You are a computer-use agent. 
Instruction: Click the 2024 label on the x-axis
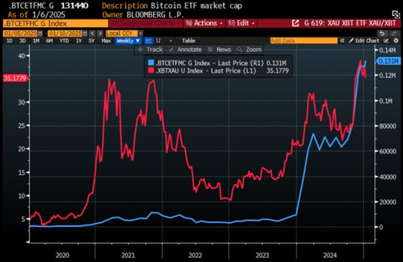coord(330,255)
